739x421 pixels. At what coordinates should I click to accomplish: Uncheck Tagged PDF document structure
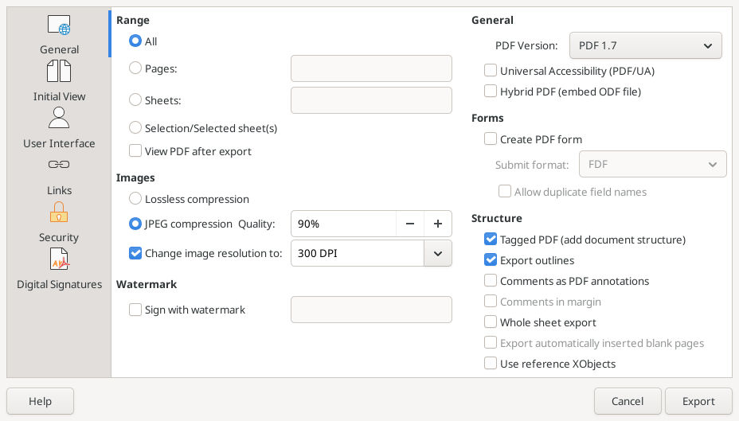(491, 240)
